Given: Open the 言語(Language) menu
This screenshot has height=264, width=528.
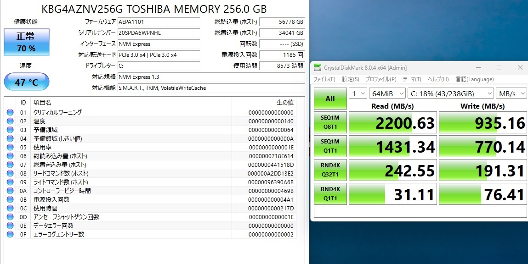Looking at the screenshot, I should point(475,79).
